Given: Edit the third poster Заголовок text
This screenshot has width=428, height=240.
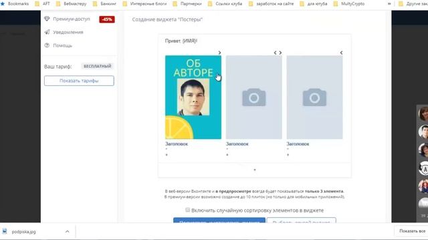Looking at the screenshot, I should click(x=298, y=144).
